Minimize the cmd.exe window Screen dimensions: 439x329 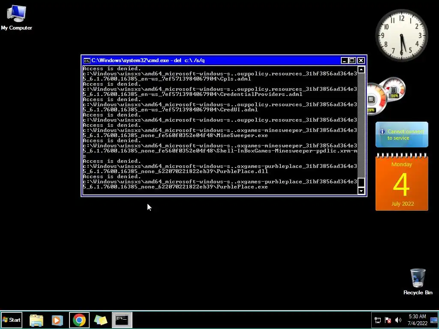point(344,60)
